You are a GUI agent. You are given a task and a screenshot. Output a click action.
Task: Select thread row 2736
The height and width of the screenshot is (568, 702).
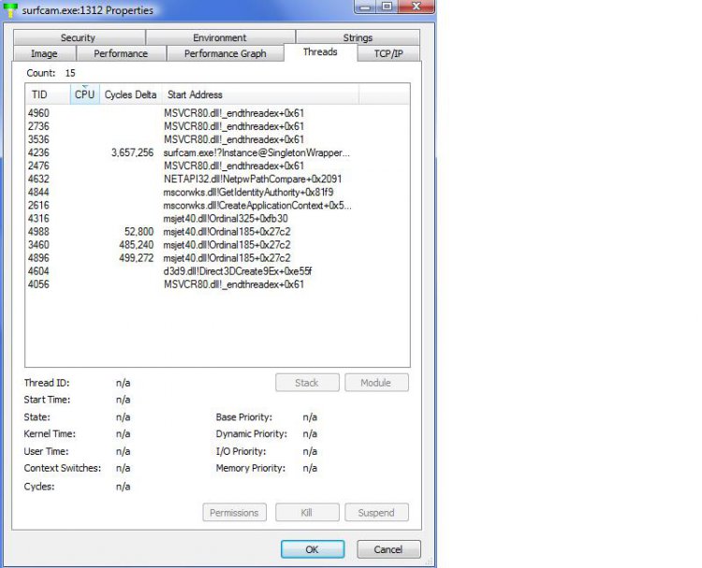(x=217, y=126)
